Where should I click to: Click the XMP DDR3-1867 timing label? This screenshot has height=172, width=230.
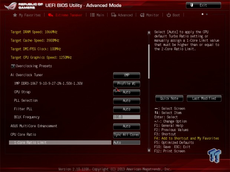(x=48, y=83)
